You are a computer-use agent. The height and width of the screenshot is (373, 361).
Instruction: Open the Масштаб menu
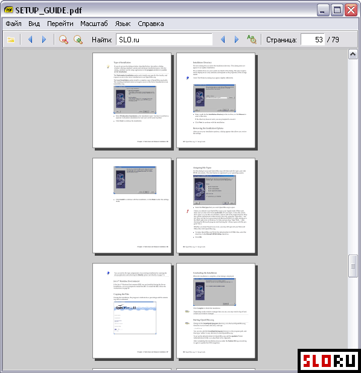point(94,24)
